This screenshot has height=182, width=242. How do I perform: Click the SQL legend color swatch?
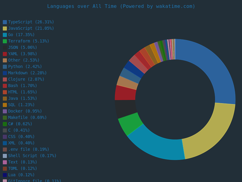(5, 105)
